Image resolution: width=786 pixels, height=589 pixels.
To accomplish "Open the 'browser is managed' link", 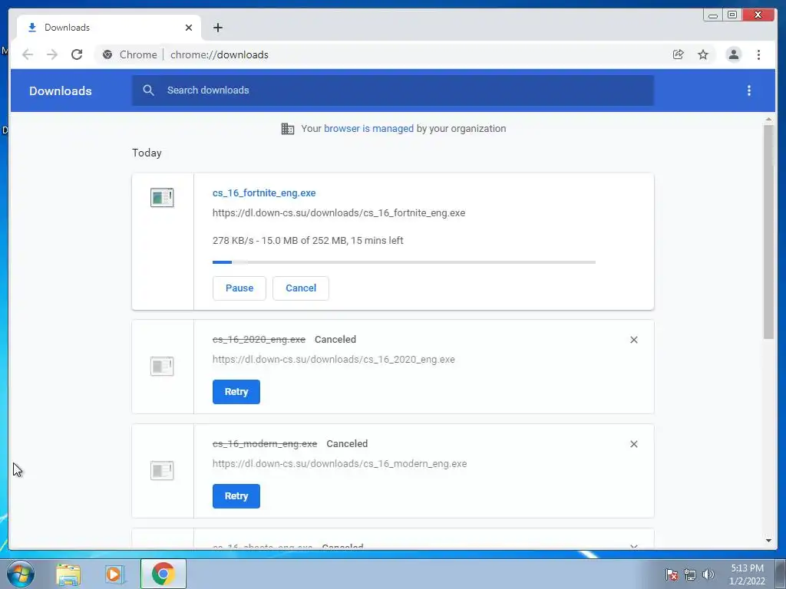I will [x=369, y=129].
